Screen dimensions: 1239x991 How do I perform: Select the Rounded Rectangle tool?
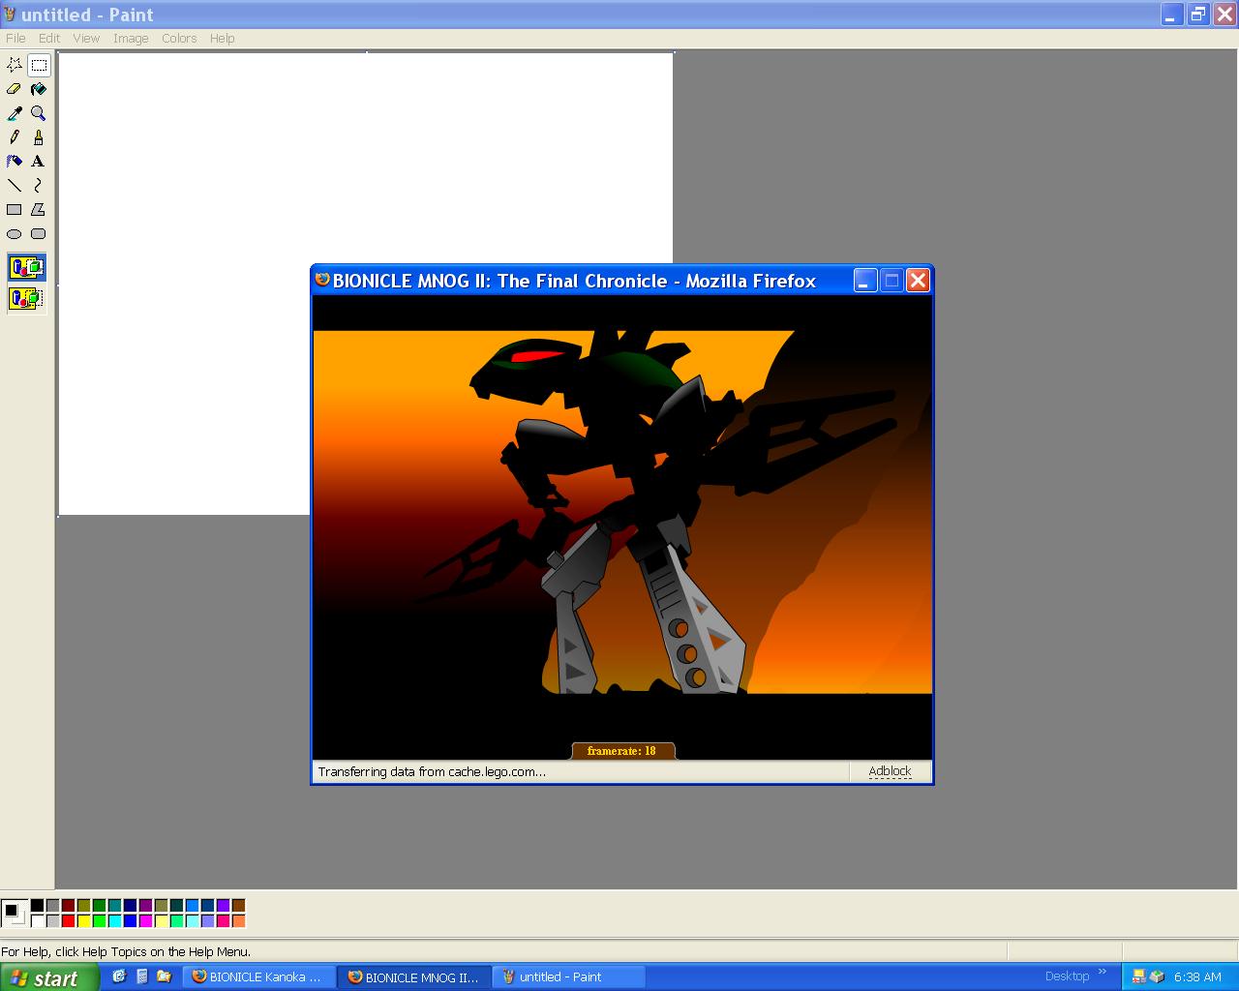tap(39, 234)
